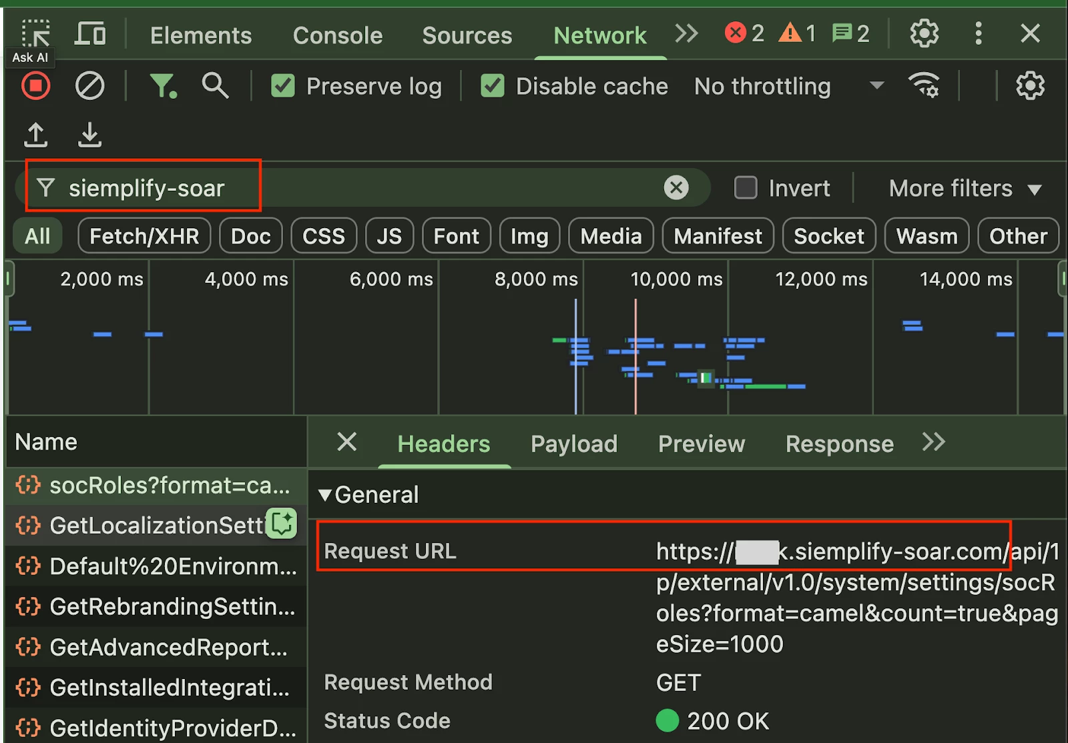1068x743 pixels.
Task: Open the DevTools settings gear
Action: [924, 33]
